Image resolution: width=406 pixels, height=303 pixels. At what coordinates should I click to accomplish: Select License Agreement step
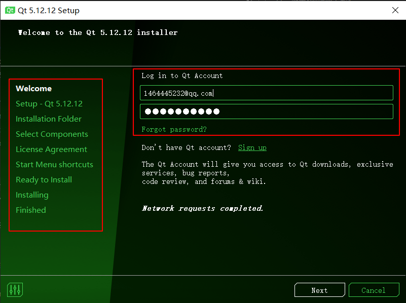click(x=51, y=149)
